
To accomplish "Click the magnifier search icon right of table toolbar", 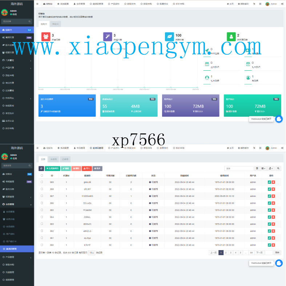I will 278,169.
